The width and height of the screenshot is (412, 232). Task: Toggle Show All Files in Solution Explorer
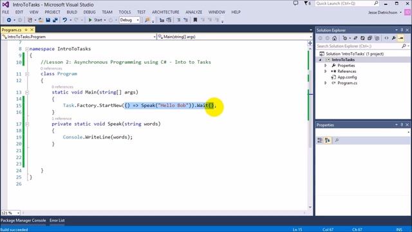pyautogui.click(x=377, y=38)
